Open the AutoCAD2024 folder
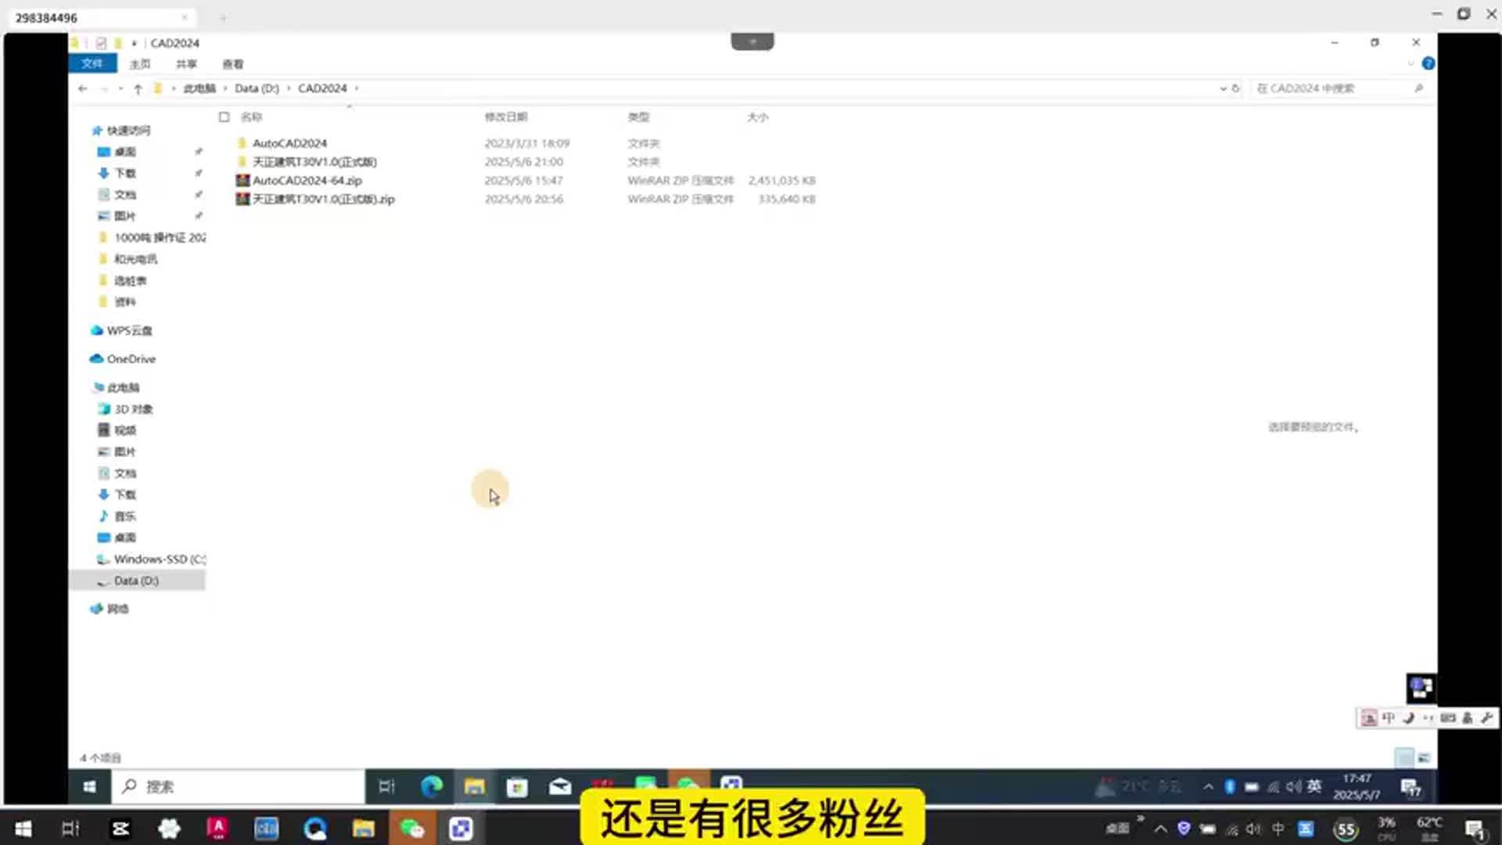The width and height of the screenshot is (1502, 845). pyautogui.click(x=290, y=143)
